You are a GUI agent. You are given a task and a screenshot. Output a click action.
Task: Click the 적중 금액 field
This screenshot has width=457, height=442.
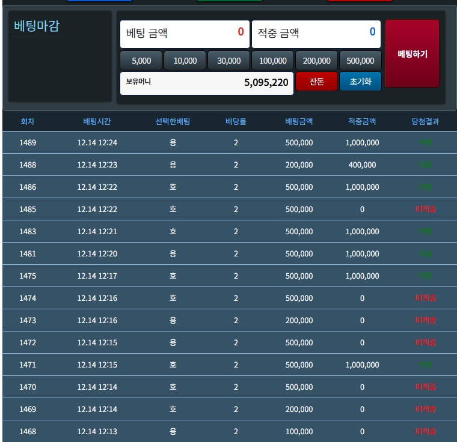coord(316,33)
